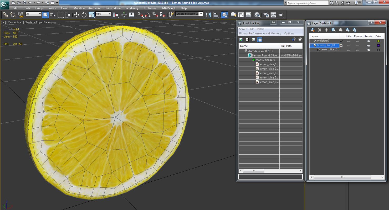
Task: Open the Rendered Frame Window icon
Action: pos(273,15)
